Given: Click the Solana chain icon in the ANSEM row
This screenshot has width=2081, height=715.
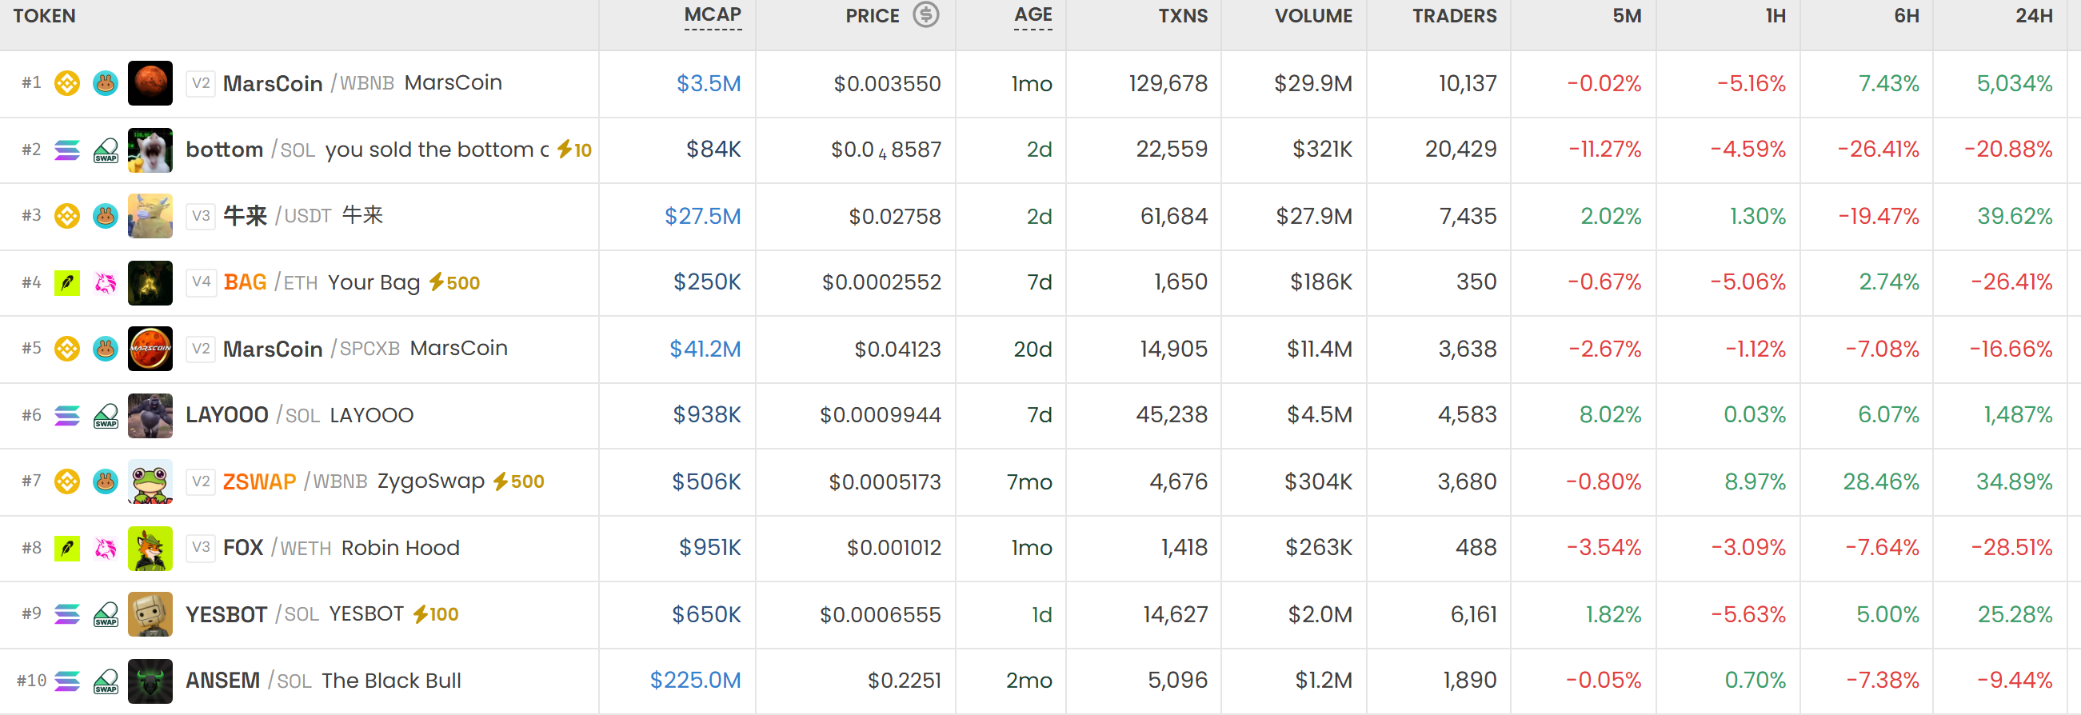Looking at the screenshot, I should pyautogui.click(x=67, y=681).
